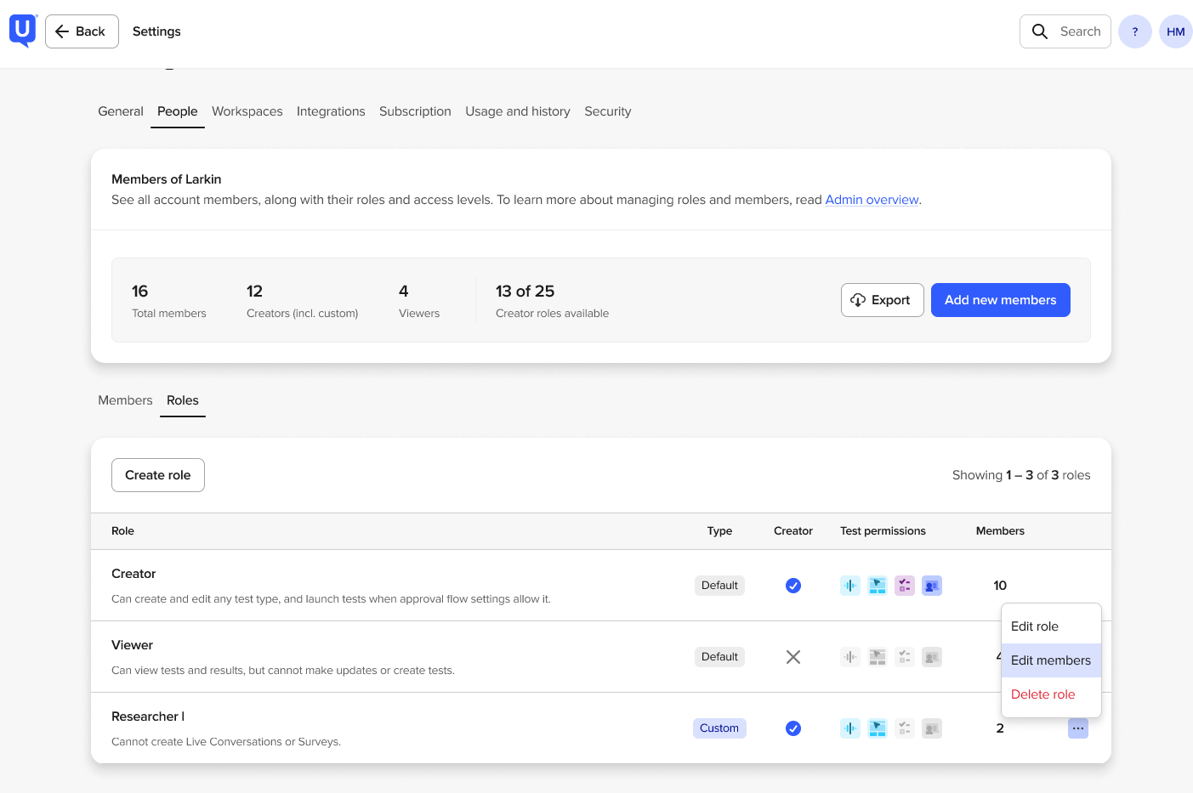
Task: Click the Researcher I creator checkmark
Action: [793, 728]
